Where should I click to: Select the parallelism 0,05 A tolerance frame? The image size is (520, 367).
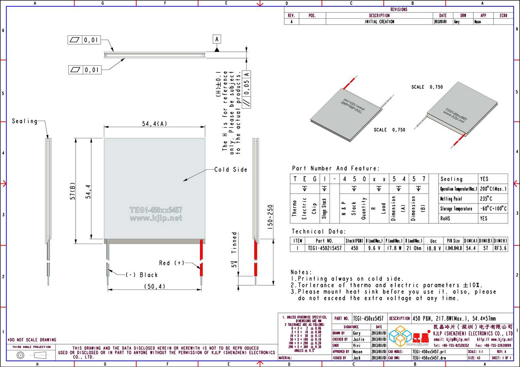pos(246,89)
